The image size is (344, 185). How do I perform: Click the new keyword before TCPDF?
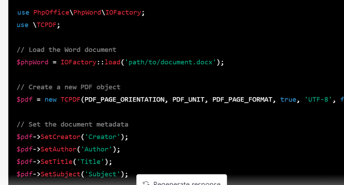click(x=50, y=100)
